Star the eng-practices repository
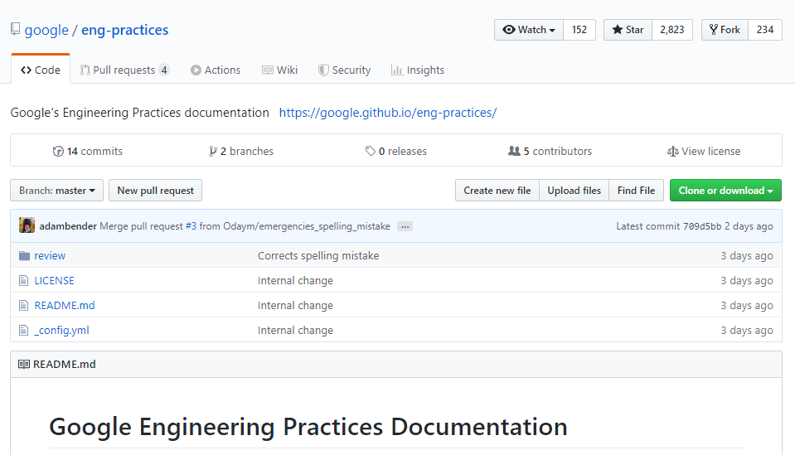The width and height of the screenshot is (795, 455). point(628,30)
